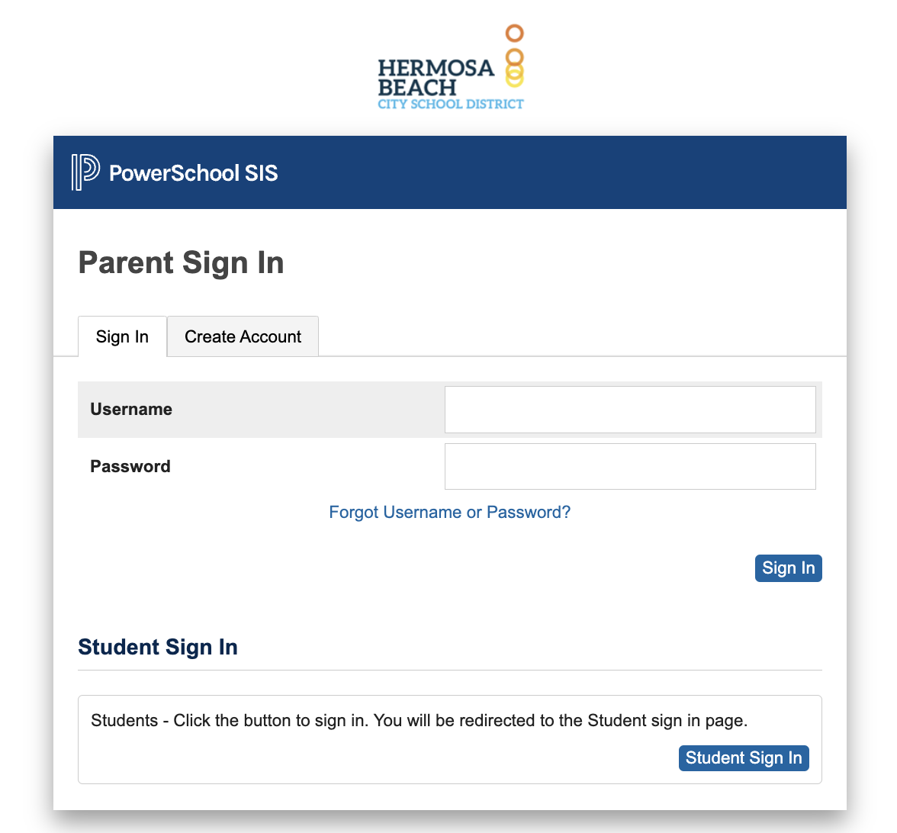
Task: Click the Hermosa Beach district logo
Action: coord(450,67)
